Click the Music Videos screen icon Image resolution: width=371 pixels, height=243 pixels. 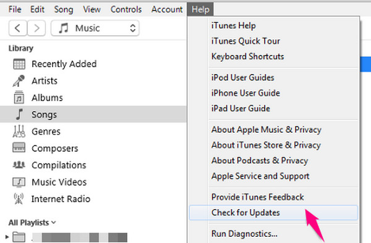19,182
